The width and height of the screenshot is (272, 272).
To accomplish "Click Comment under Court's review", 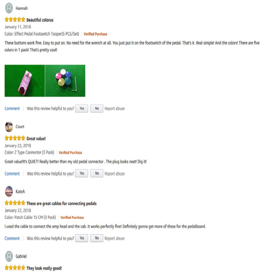I will [x=12, y=174].
